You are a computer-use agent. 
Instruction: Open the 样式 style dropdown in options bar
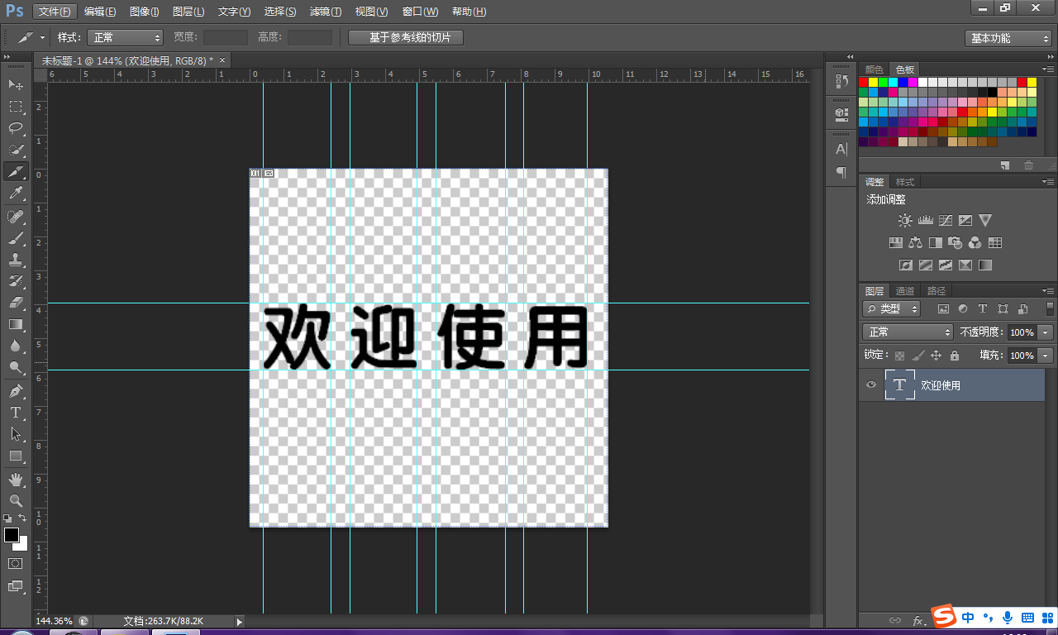tap(126, 38)
